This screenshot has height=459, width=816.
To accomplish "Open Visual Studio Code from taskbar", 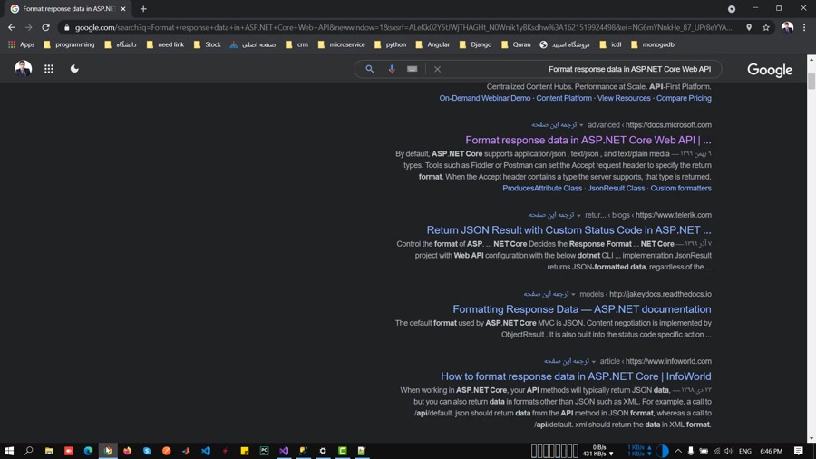I will [206, 451].
